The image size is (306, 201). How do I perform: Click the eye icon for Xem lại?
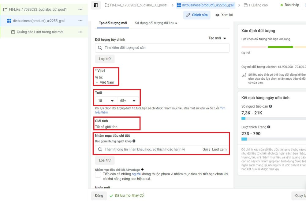point(217,15)
